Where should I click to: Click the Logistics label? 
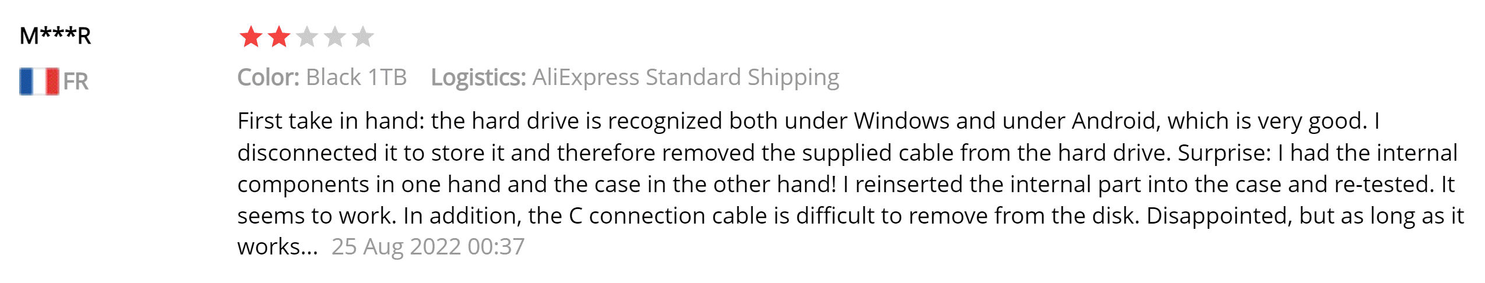478,77
